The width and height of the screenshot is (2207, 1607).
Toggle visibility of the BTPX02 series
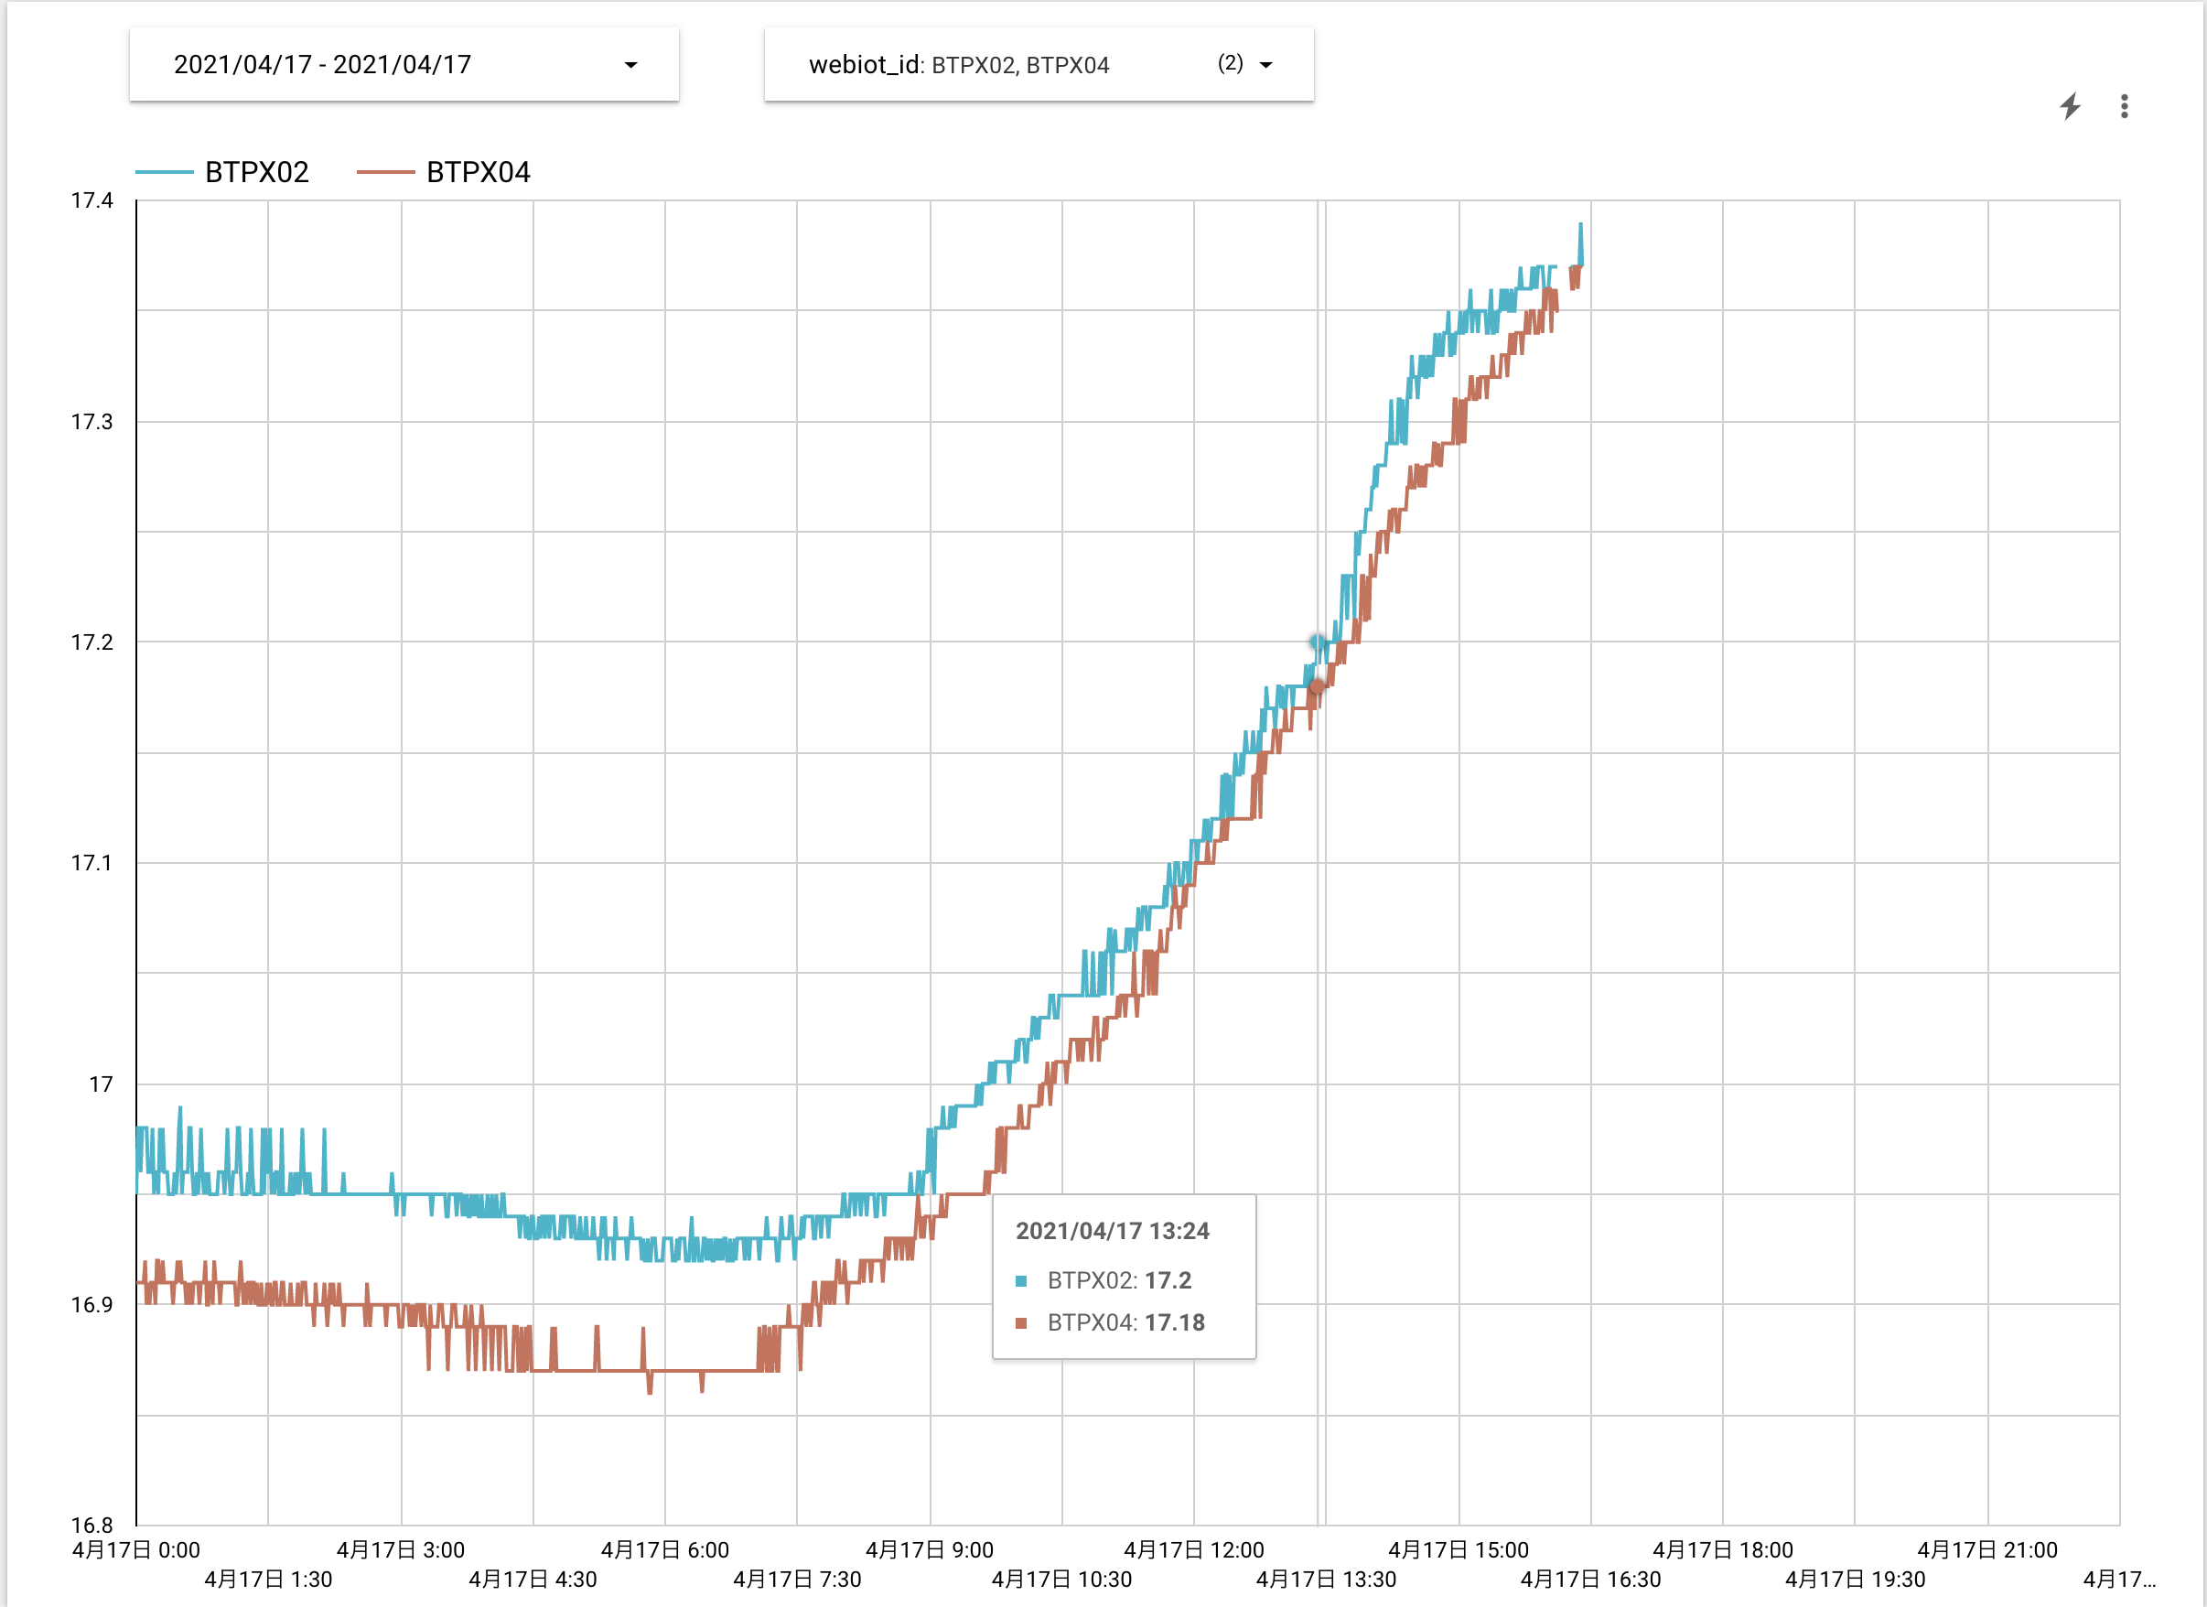pyautogui.click(x=257, y=172)
